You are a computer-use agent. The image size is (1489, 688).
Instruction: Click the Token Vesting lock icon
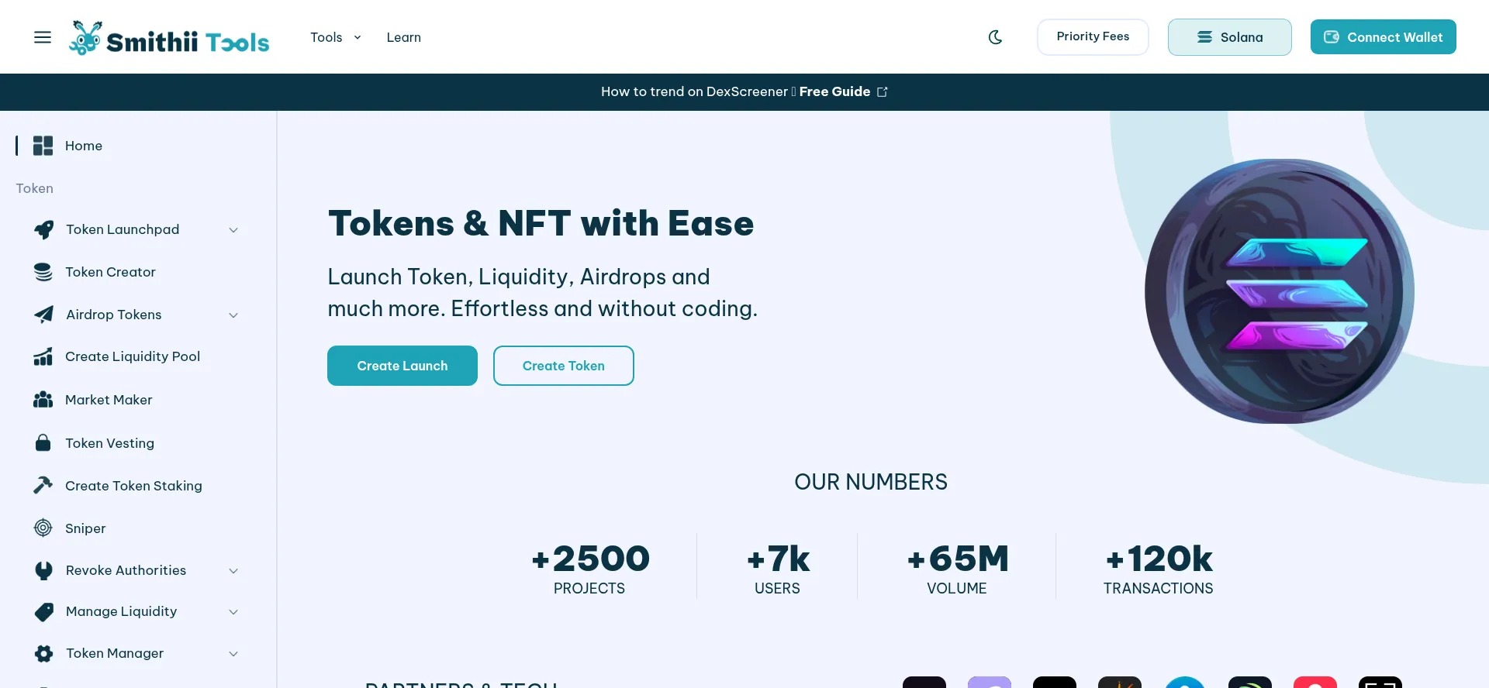43,443
